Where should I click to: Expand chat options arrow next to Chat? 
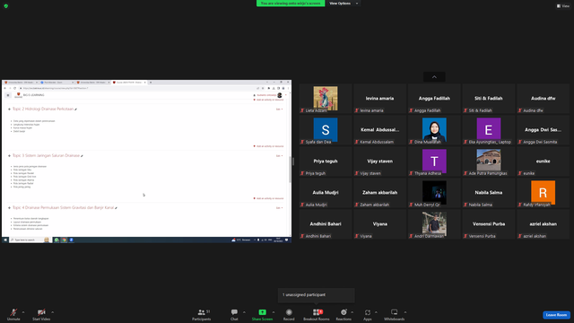244,312
